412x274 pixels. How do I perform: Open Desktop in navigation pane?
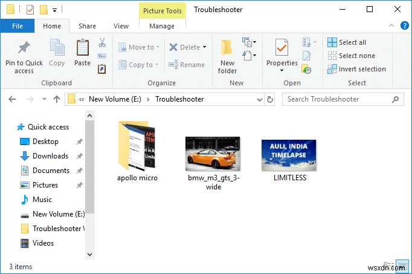39,142
